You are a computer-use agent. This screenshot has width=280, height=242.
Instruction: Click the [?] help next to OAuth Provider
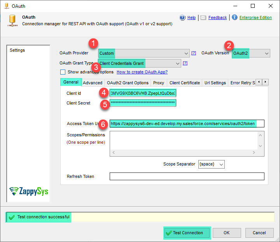point(194,53)
